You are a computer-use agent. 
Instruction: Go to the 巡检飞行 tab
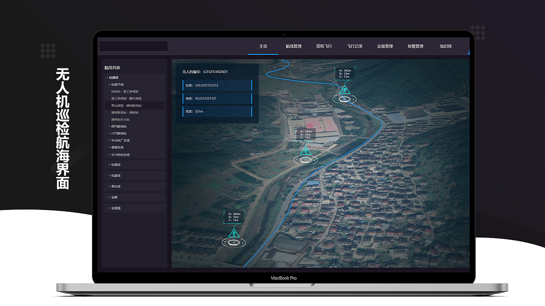324,46
